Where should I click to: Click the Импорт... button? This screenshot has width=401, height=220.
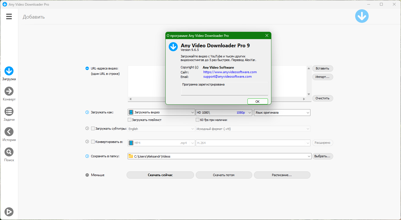[x=323, y=77]
